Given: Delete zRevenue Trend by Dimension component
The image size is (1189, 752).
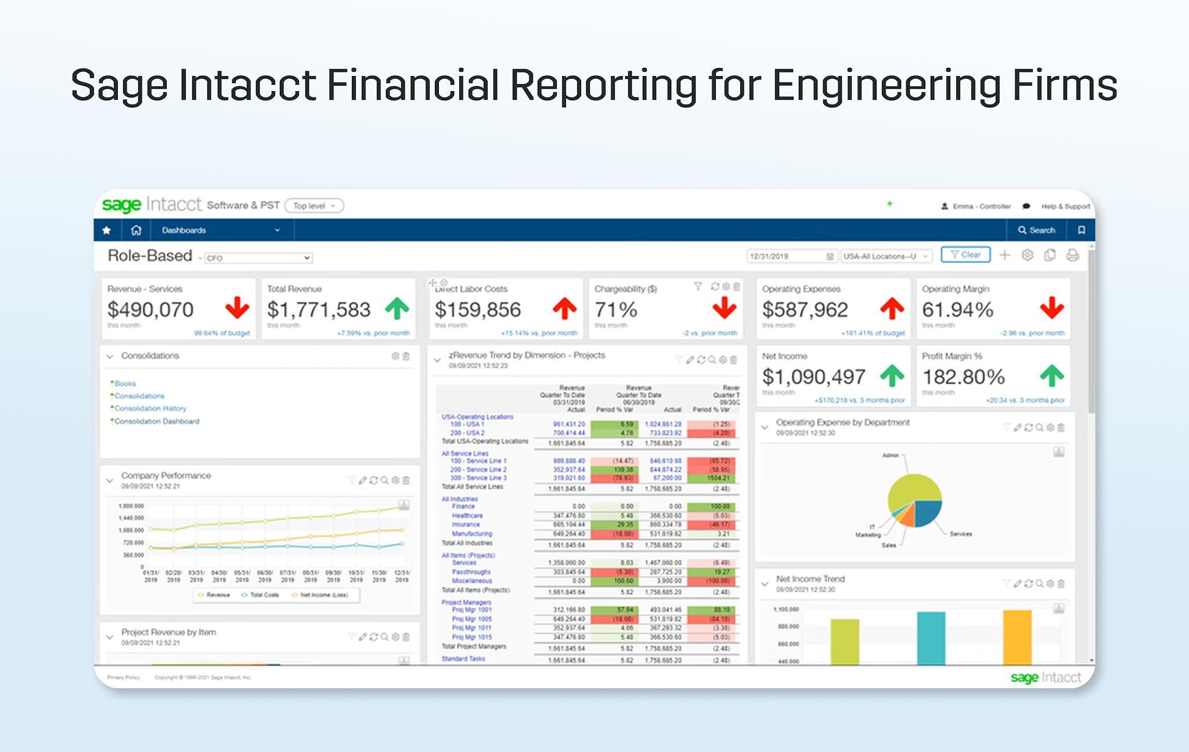Looking at the screenshot, I should click(733, 360).
